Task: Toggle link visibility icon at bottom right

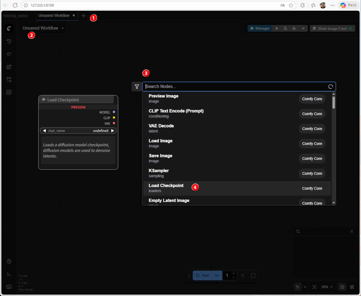Action: 352,287
